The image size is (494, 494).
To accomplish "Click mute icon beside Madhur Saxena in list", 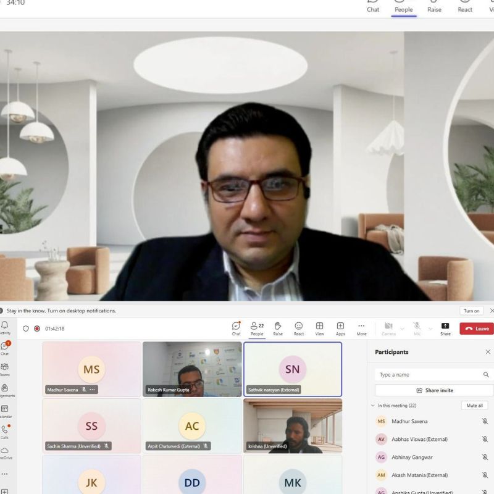I will [485, 421].
